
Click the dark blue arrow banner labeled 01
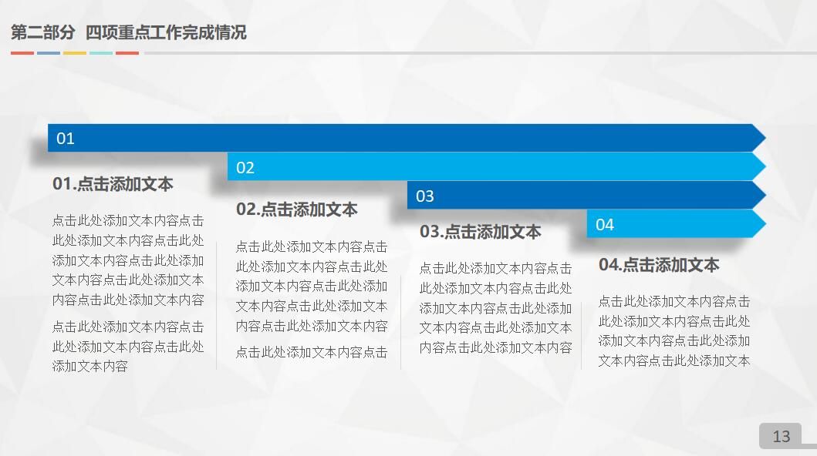click(407, 138)
